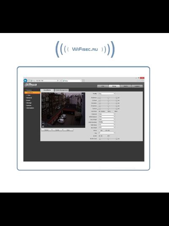Click 3D NR Level decrease icon
The image size is (169, 226).
pos(100,139)
